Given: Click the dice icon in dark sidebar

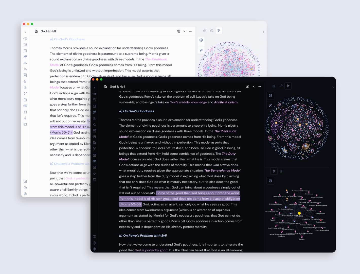Looking at the screenshot, I should [x=94, y=167].
